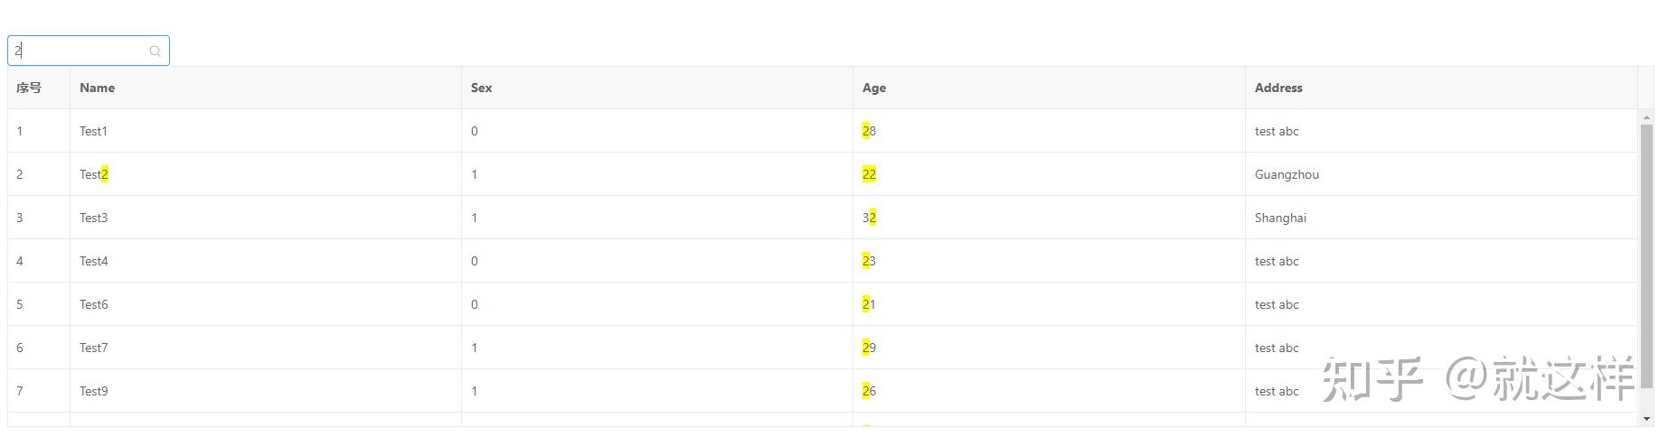Click the Sex column header
Viewport: 1678px width, 446px height.
[481, 88]
